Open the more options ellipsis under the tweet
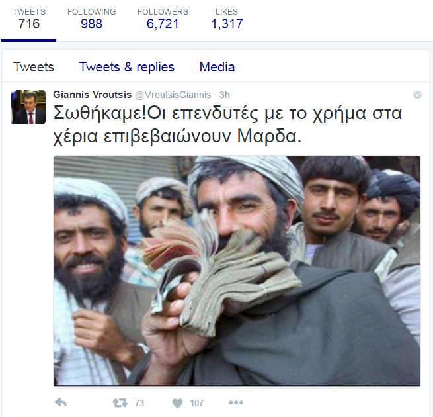The height and width of the screenshot is (417, 433). (236, 402)
